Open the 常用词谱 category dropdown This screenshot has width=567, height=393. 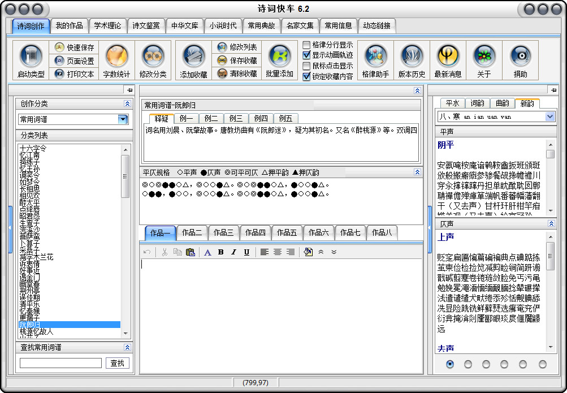click(x=123, y=119)
